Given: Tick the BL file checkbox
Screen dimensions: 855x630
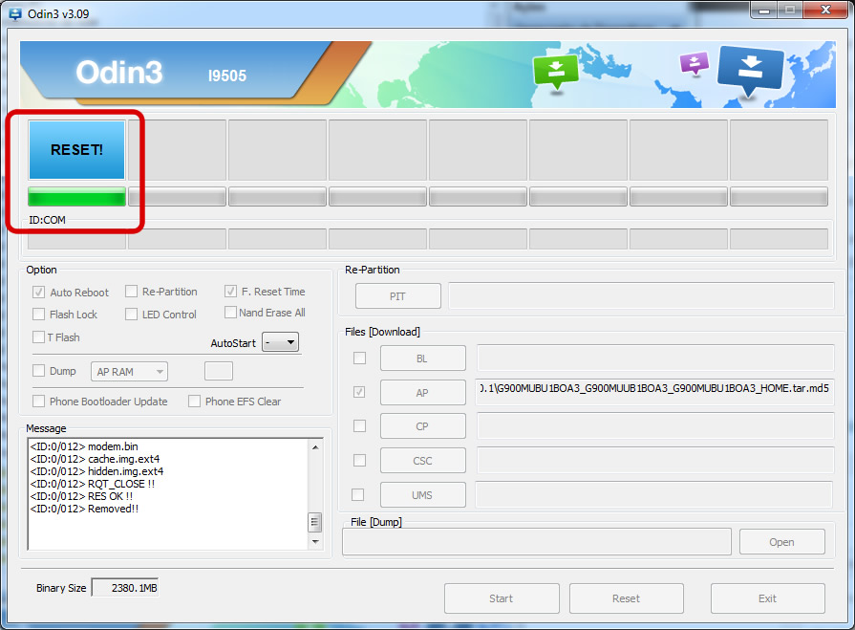Looking at the screenshot, I should tap(359, 358).
